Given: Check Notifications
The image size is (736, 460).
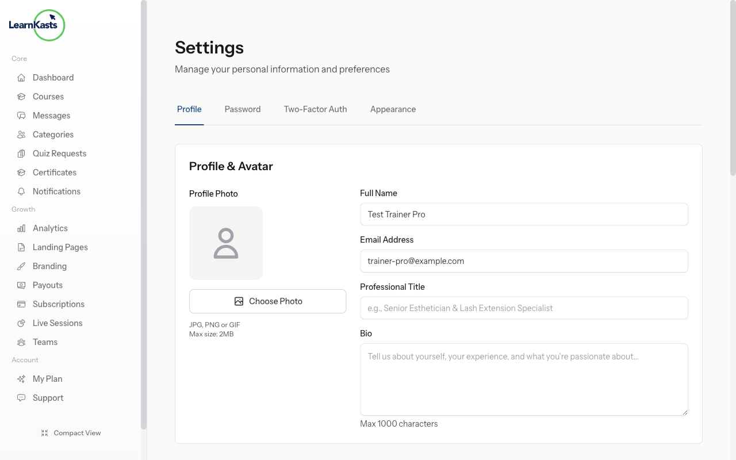Looking at the screenshot, I should coord(56,191).
